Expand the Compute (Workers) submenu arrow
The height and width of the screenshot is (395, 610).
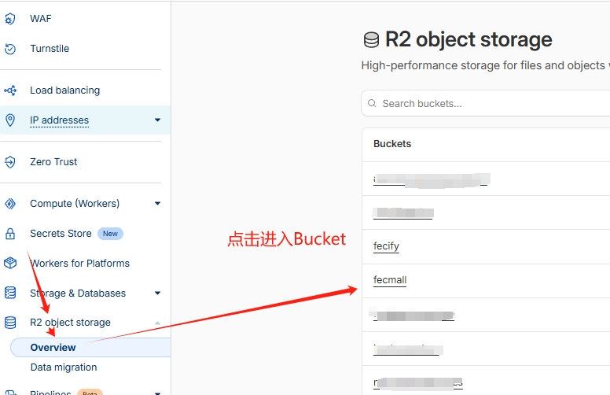point(157,204)
